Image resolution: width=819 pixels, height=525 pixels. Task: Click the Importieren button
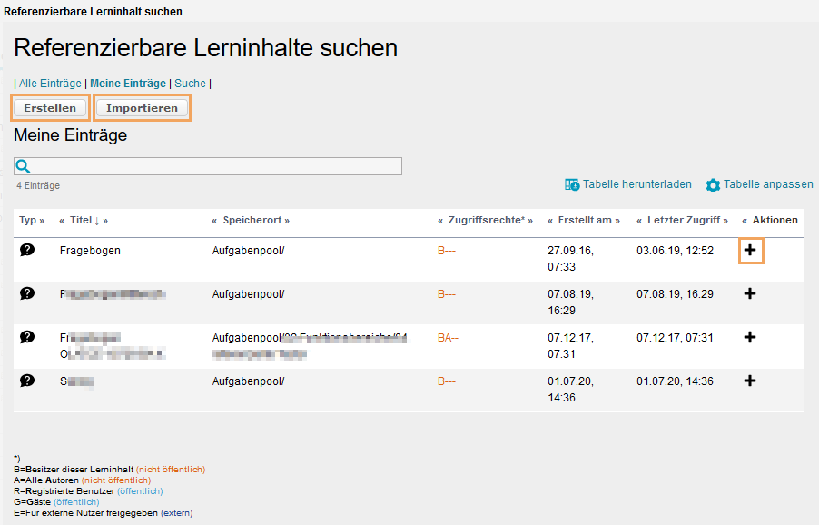coord(142,107)
